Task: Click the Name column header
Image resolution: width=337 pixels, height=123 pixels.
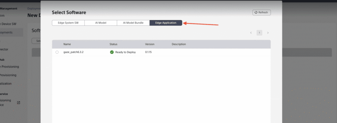Action: (x=67, y=44)
